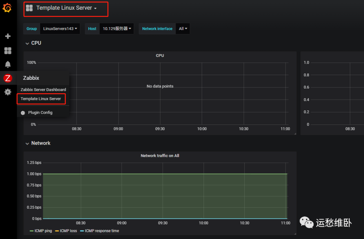The width and height of the screenshot is (364, 239).
Task: Open the Group LinuxServers143 dropdown
Action: tap(60, 29)
